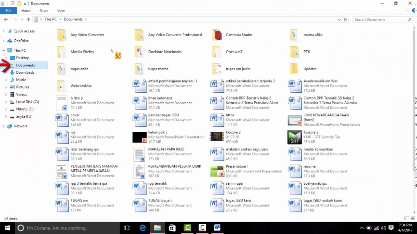The height and width of the screenshot is (234, 417).
Task: Select the kelompok 5 PowerPoint file icon
Action: click(139, 137)
